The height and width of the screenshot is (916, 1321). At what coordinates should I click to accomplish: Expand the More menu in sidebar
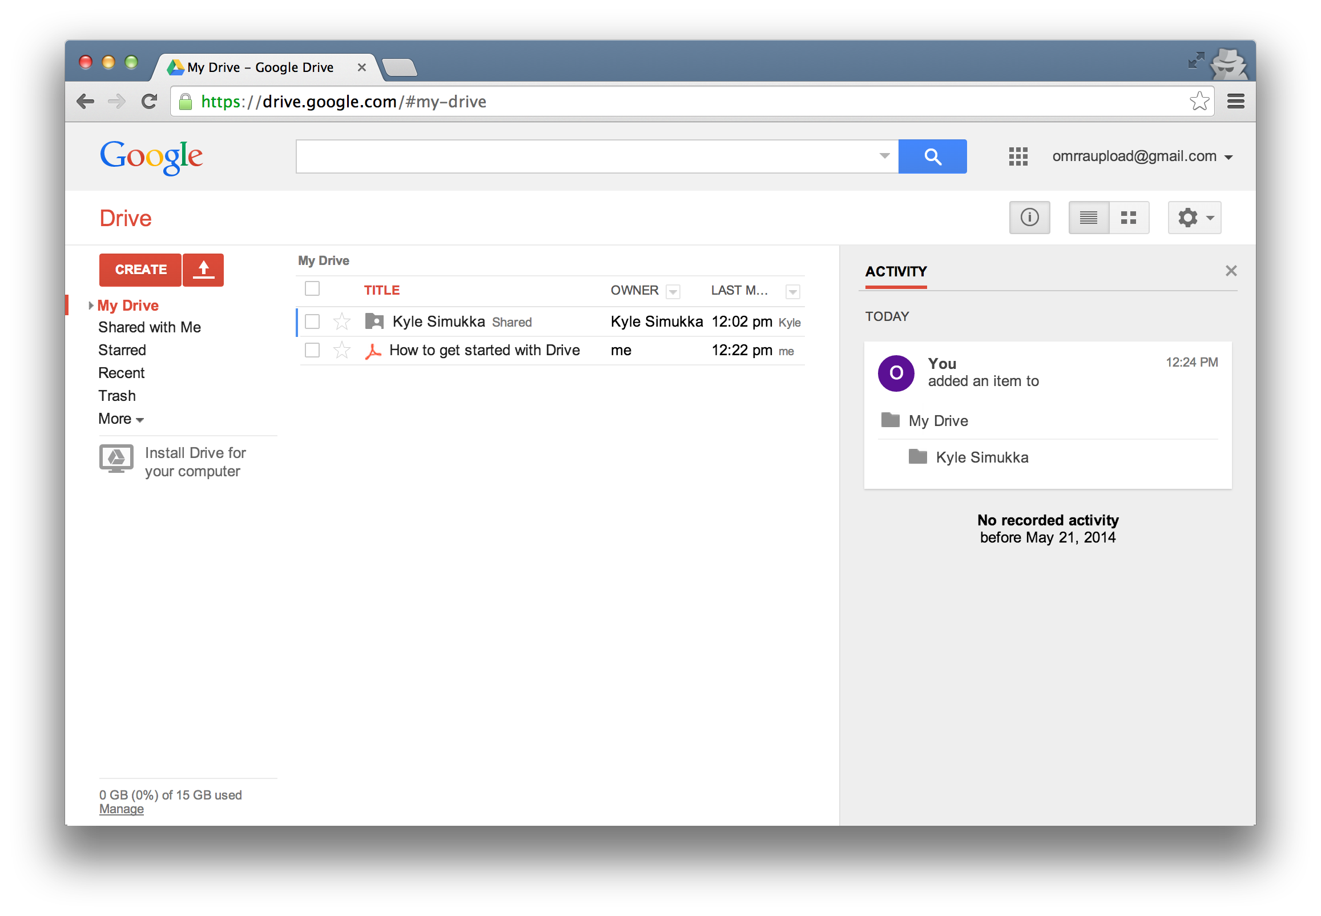[x=121, y=419]
